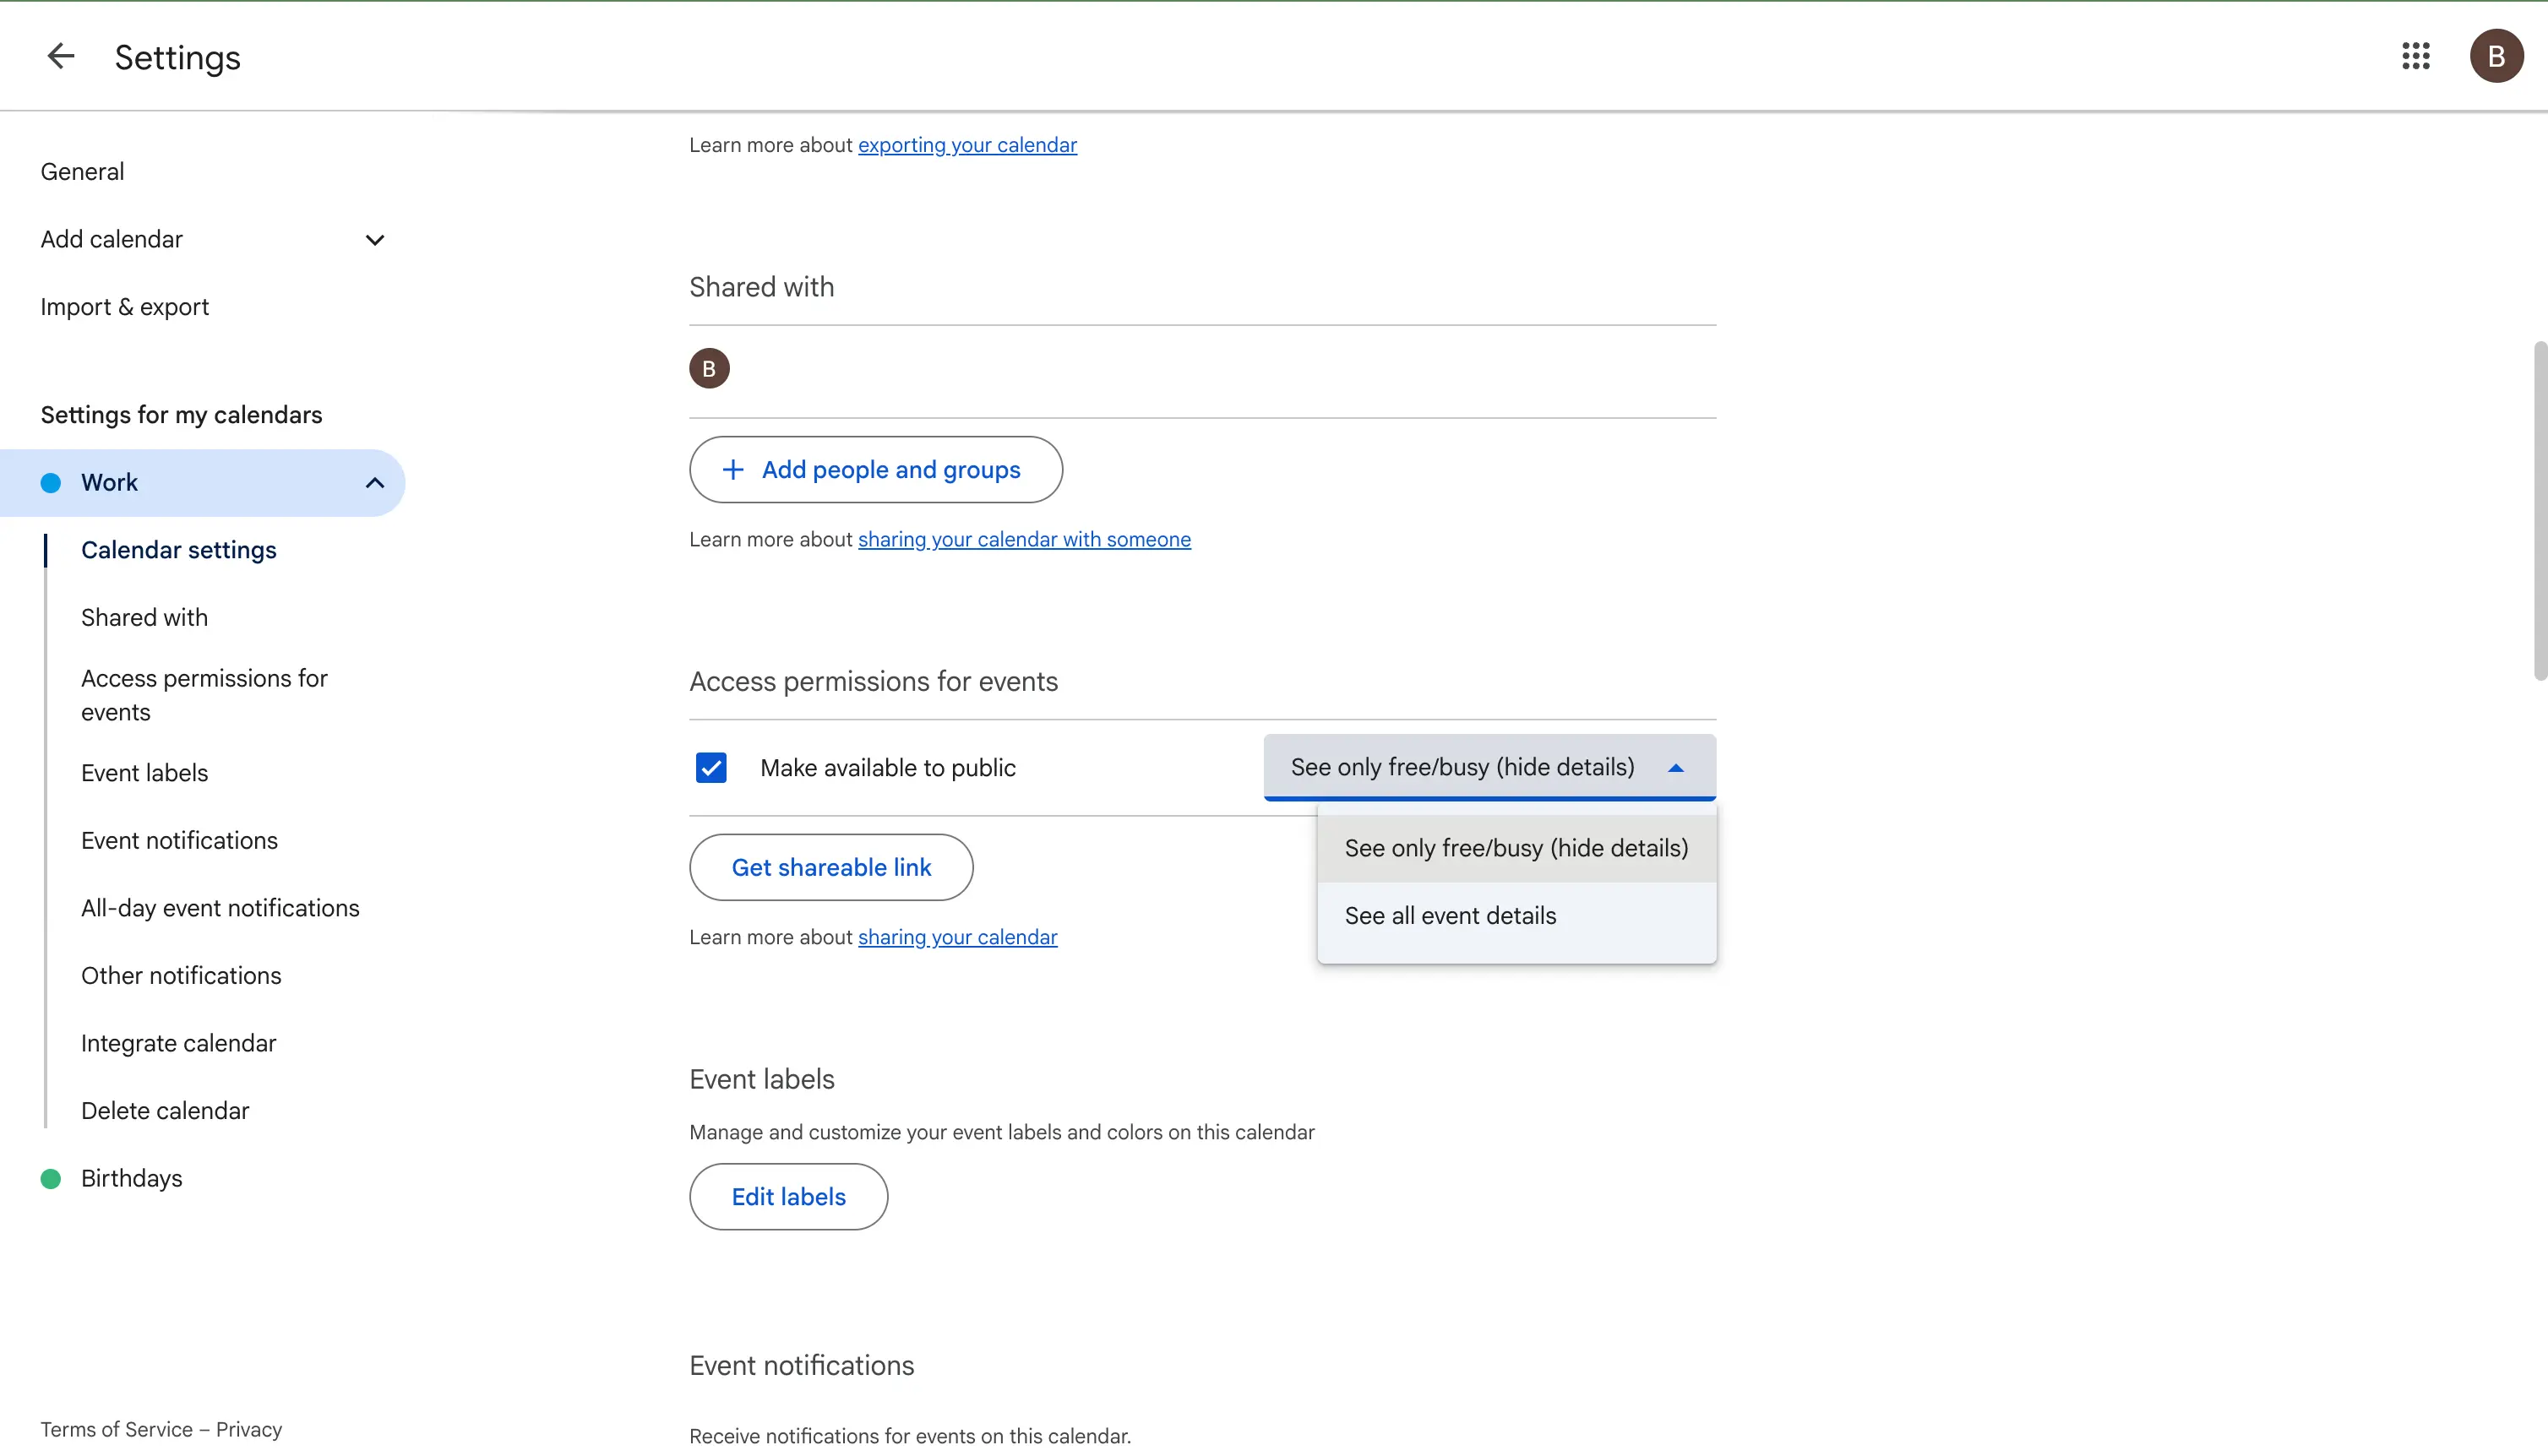The height and width of the screenshot is (1456, 2548).
Task: Open sharing your calendar with someone link
Action: [x=1024, y=540]
